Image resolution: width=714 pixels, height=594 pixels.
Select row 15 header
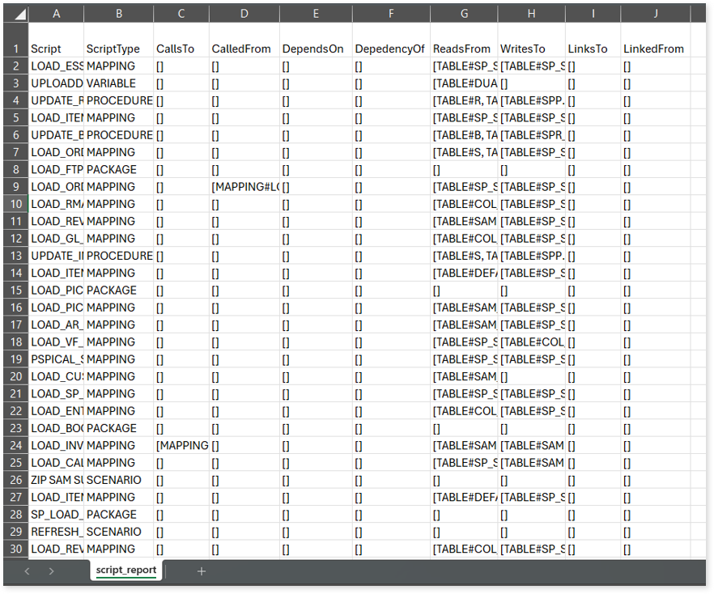[x=15, y=290]
